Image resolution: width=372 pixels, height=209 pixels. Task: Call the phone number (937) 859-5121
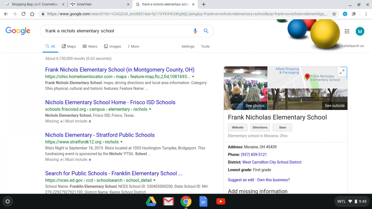tap(254, 154)
